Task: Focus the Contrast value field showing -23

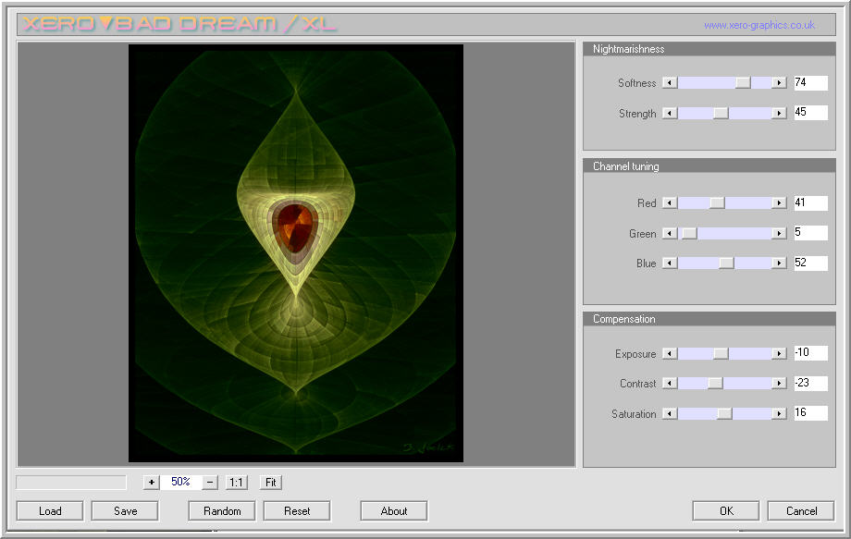Action: click(810, 383)
